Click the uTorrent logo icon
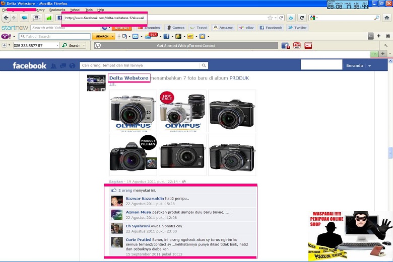Screen dimensions: 393x262 coord(98,46)
